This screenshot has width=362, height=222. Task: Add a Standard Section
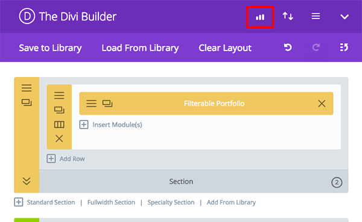(x=51, y=202)
